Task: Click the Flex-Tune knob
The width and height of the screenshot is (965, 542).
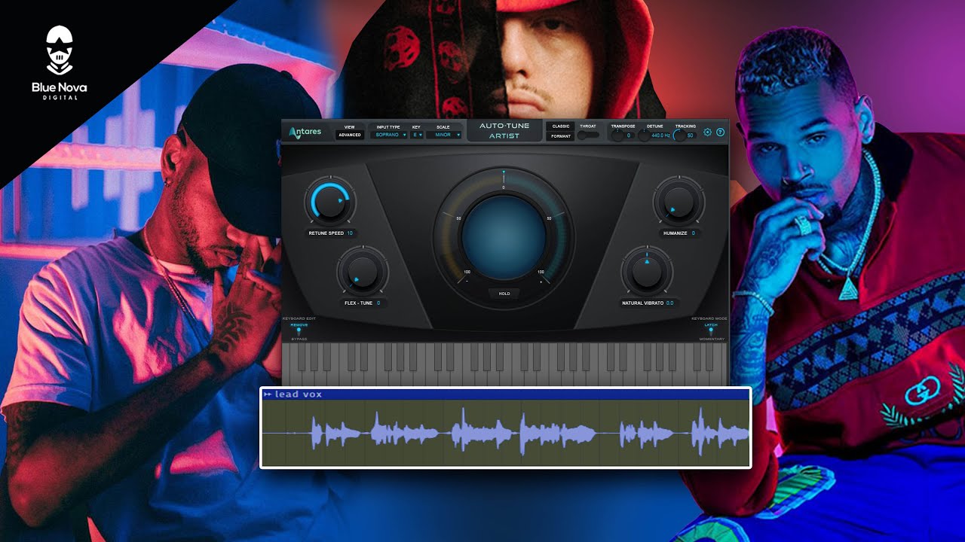Action: click(x=363, y=270)
